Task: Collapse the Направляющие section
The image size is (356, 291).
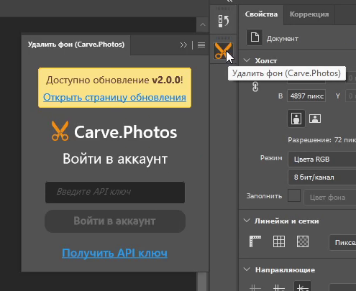Action: 247,269
